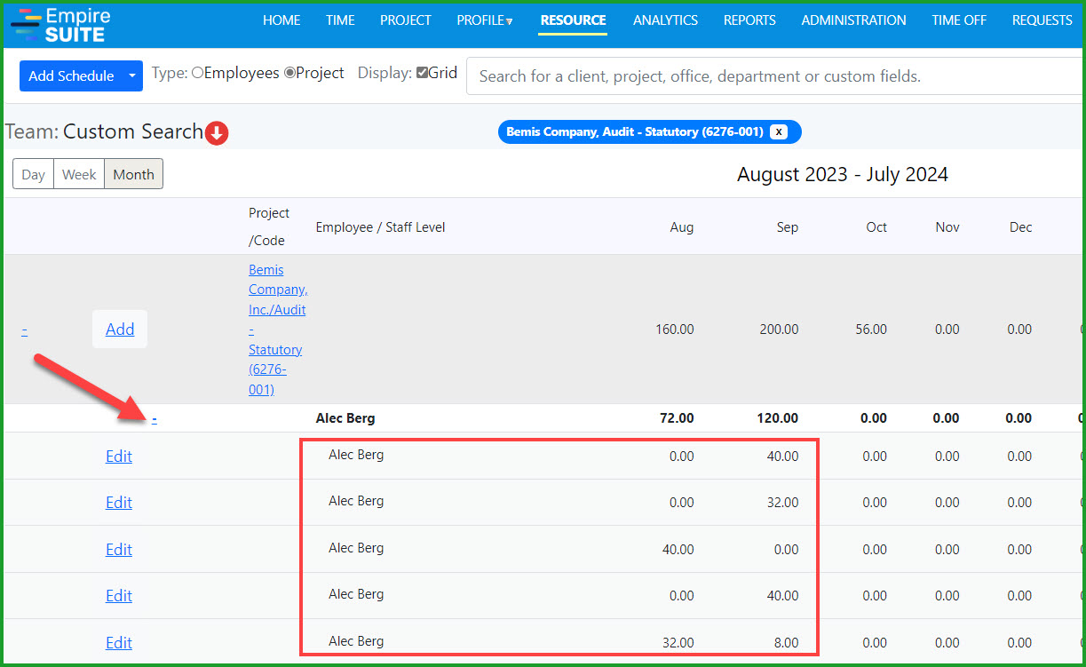Switch to the Week view
This screenshot has width=1086, height=667.
[x=79, y=174]
